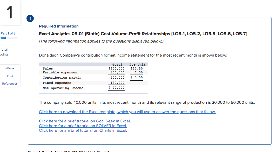Select the question number 1 box
This screenshot has height=152, width=278.
[x=10, y=11]
